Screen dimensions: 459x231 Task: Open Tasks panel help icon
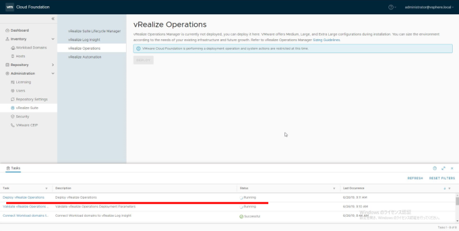(x=435, y=168)
